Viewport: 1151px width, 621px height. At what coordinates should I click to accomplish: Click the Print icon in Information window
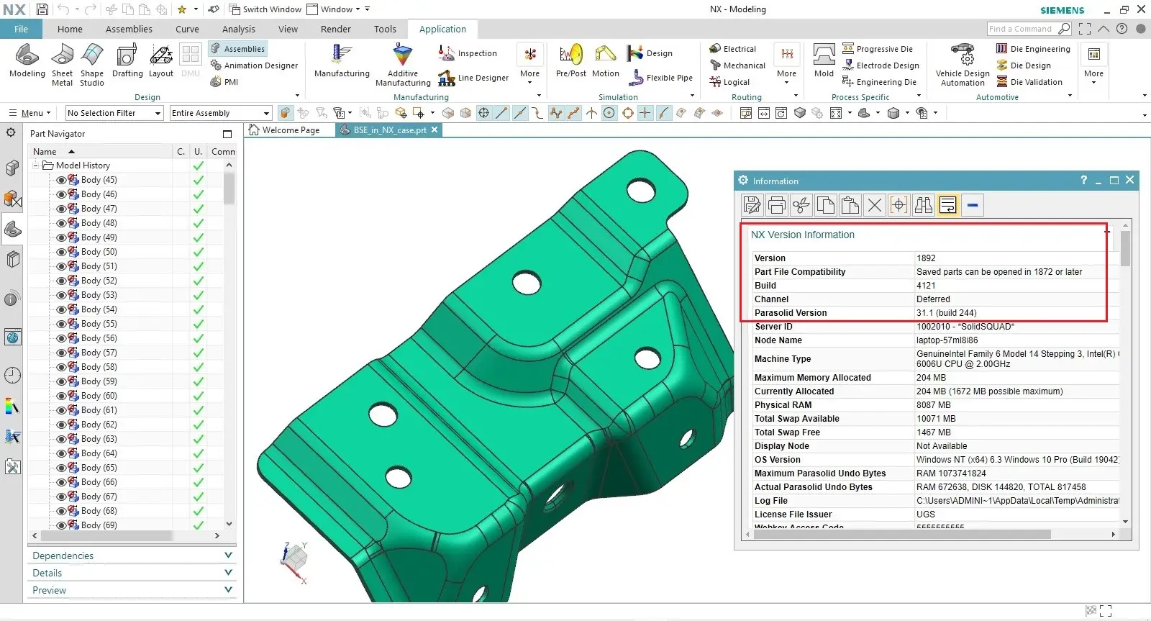[777, 205]
